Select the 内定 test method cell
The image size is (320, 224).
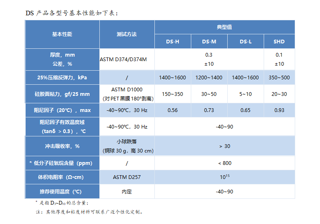click(x=127, y=192)
